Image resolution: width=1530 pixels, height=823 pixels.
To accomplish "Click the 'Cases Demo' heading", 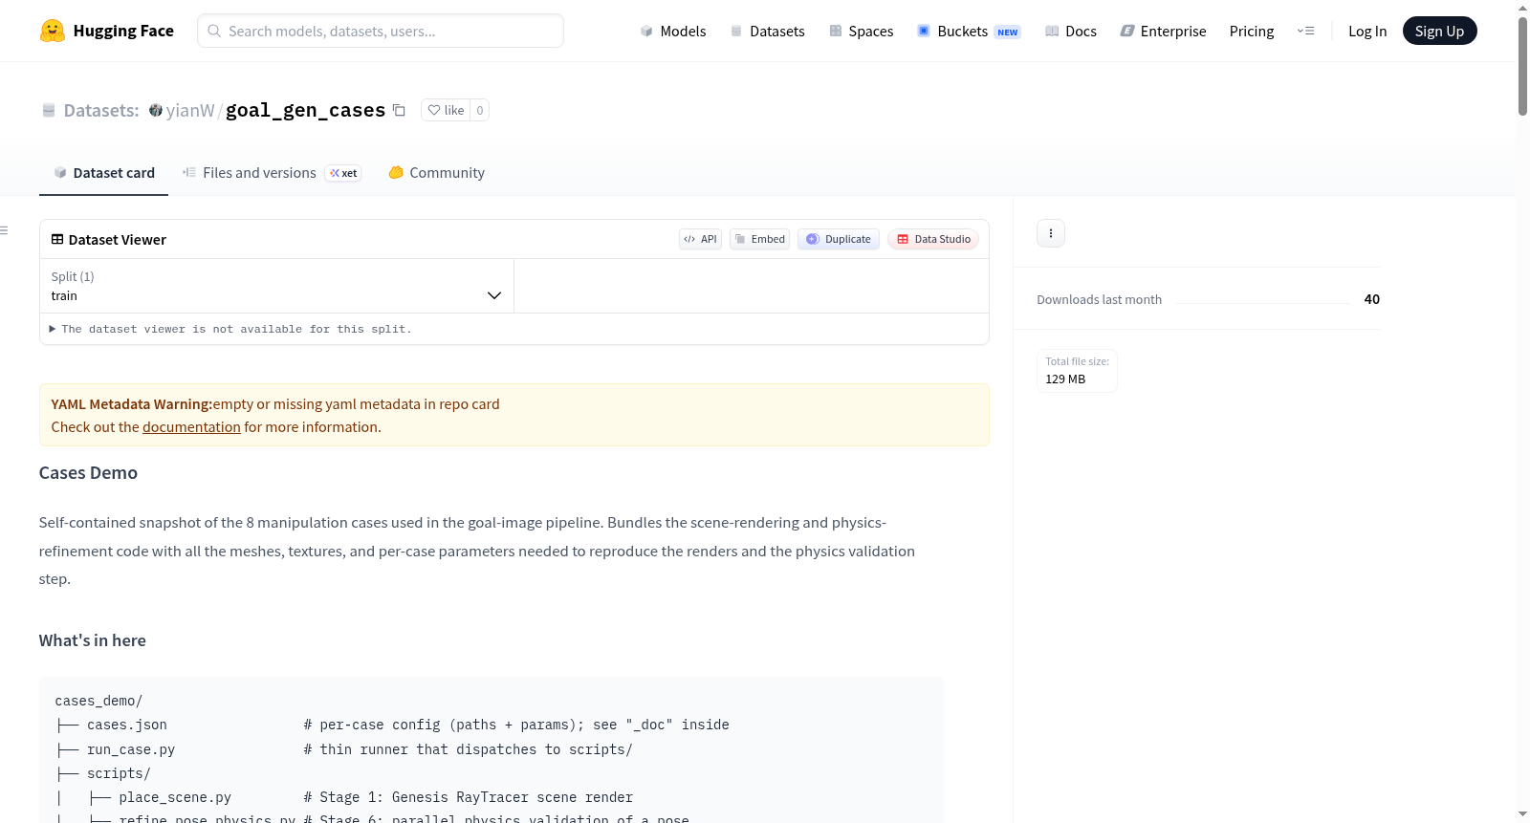I will 88,473.
